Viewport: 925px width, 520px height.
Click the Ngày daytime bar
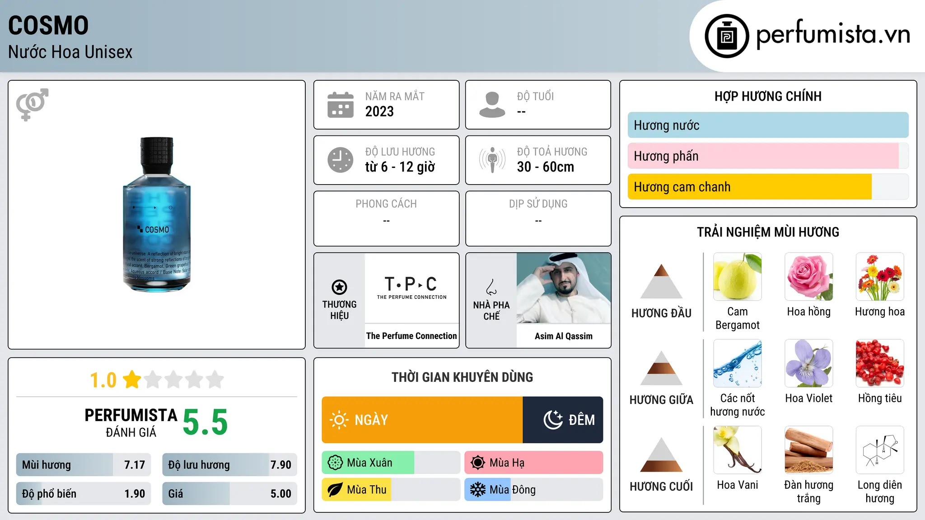coord(422,420)
